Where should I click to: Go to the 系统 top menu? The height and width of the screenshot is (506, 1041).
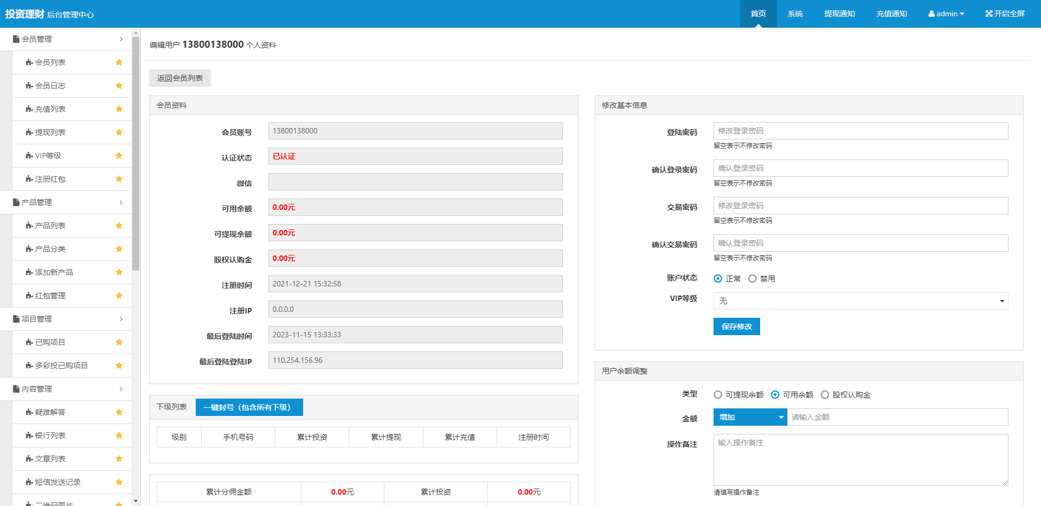click(x=795, y=14)
